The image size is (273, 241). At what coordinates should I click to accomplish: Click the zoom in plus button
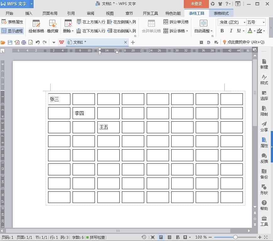(x=259, y=237)
